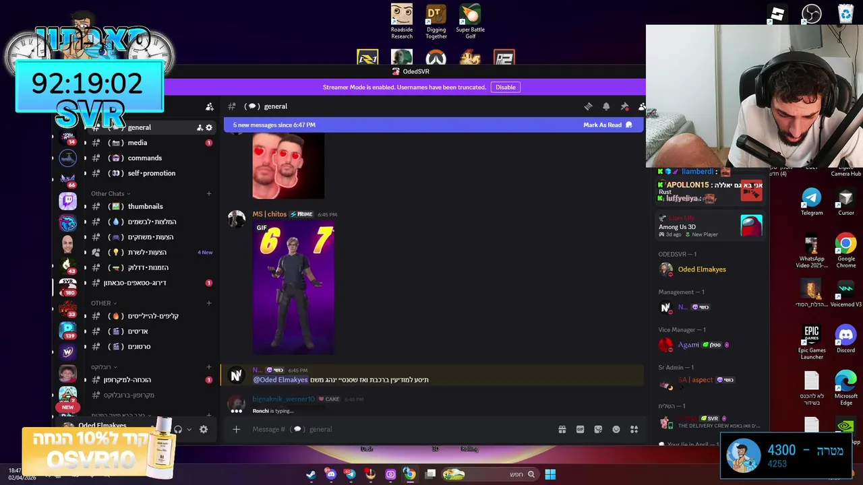Collapse the רובלוקס category

coord(104,367)
